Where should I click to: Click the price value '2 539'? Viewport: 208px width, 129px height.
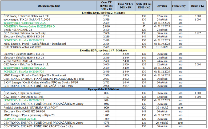coord(106,19)
